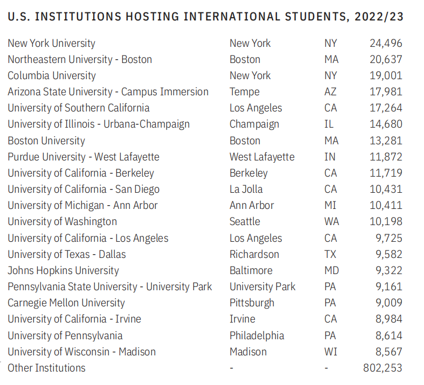Click University of Michigan - Ann Arbor
Screen dimensions: 424x385
[x=82, y=206]
